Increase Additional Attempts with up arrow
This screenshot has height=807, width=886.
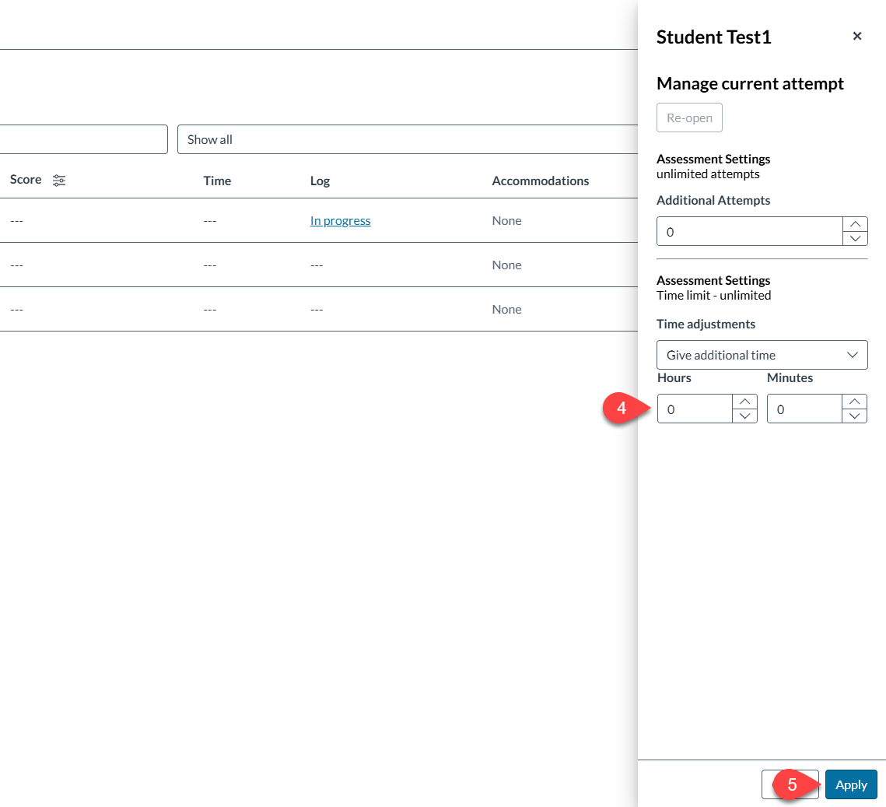pyautogui.click(x=855, y=224)
